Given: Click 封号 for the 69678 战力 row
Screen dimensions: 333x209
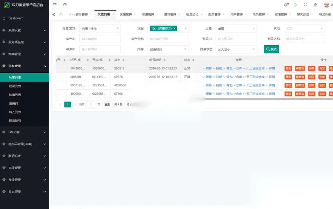Looking at the screenshot, I should tap(312, 77).
